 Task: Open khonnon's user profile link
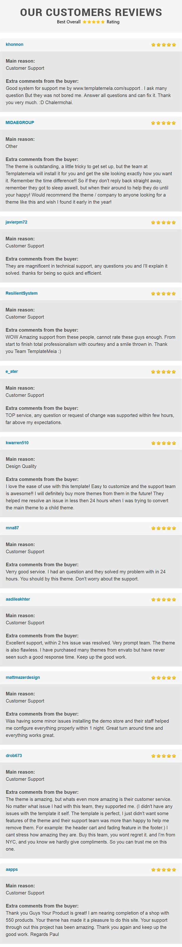pyautogui.click(x=15, y=44)
